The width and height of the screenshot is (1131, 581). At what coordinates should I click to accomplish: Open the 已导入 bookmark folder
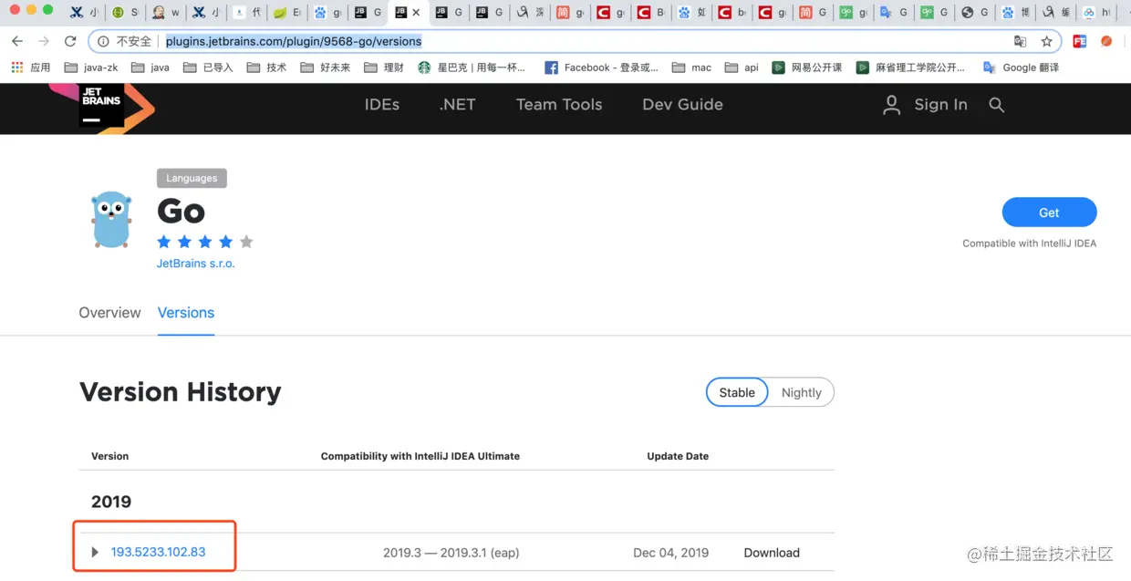[x=208, y=67]
